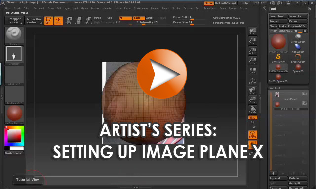This screenshot has height=189, width=316.
Task: Toggle the Draw mode button
Action: (x=59, y=20)
